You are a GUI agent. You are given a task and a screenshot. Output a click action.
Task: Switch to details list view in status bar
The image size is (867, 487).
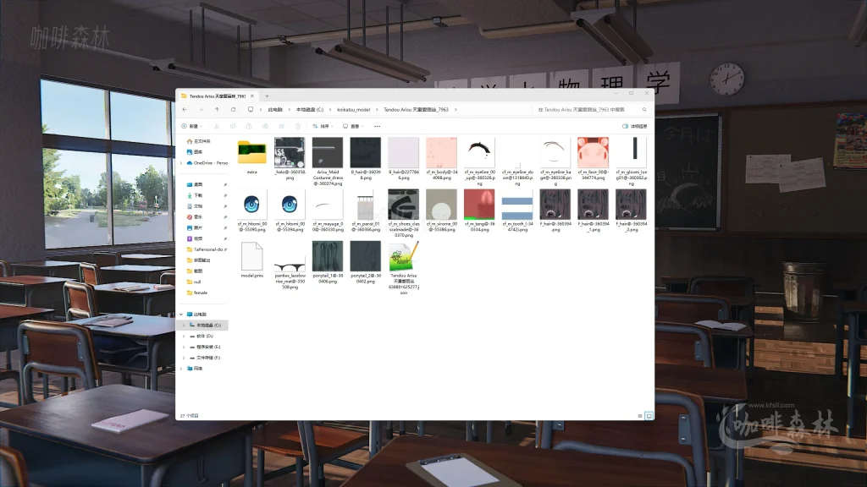click(641, 416)
